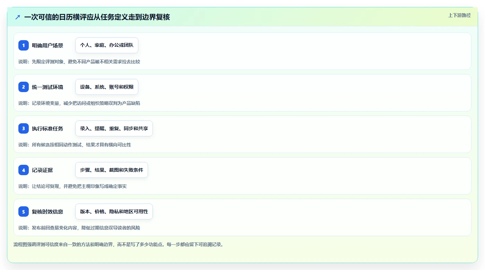Click the 设备、系统、账号和权限 chip
Image resolution: width=485 pixels, height=270 pixels.
[x=107, y=87]
